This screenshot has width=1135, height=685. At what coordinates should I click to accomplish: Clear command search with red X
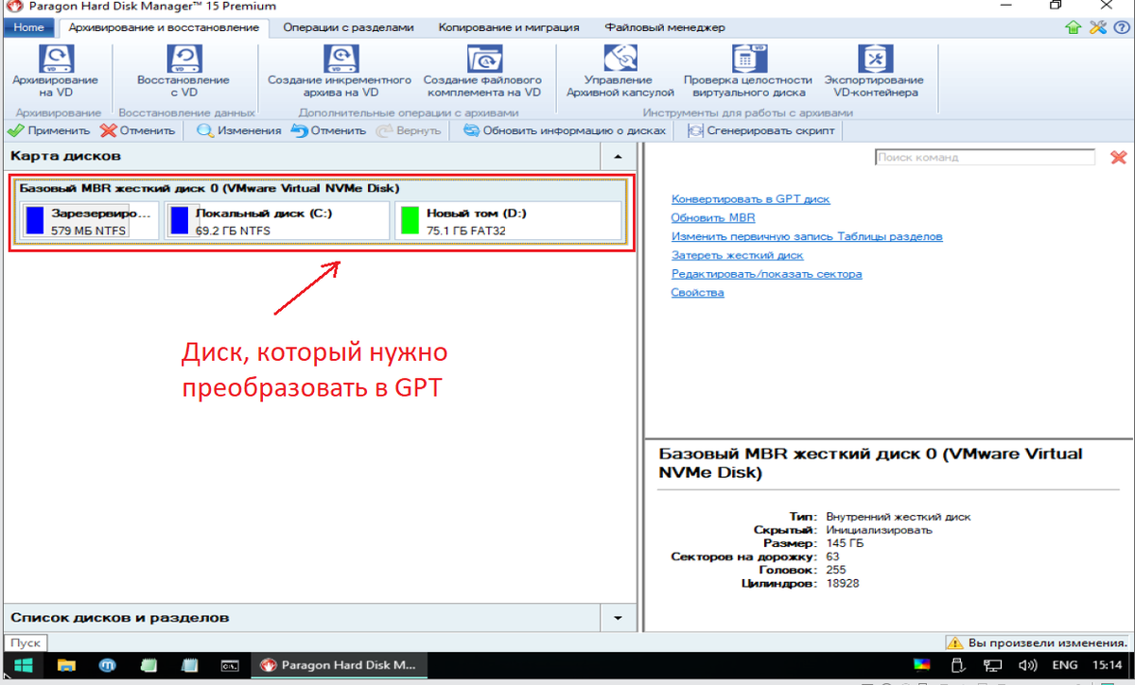1117,158
